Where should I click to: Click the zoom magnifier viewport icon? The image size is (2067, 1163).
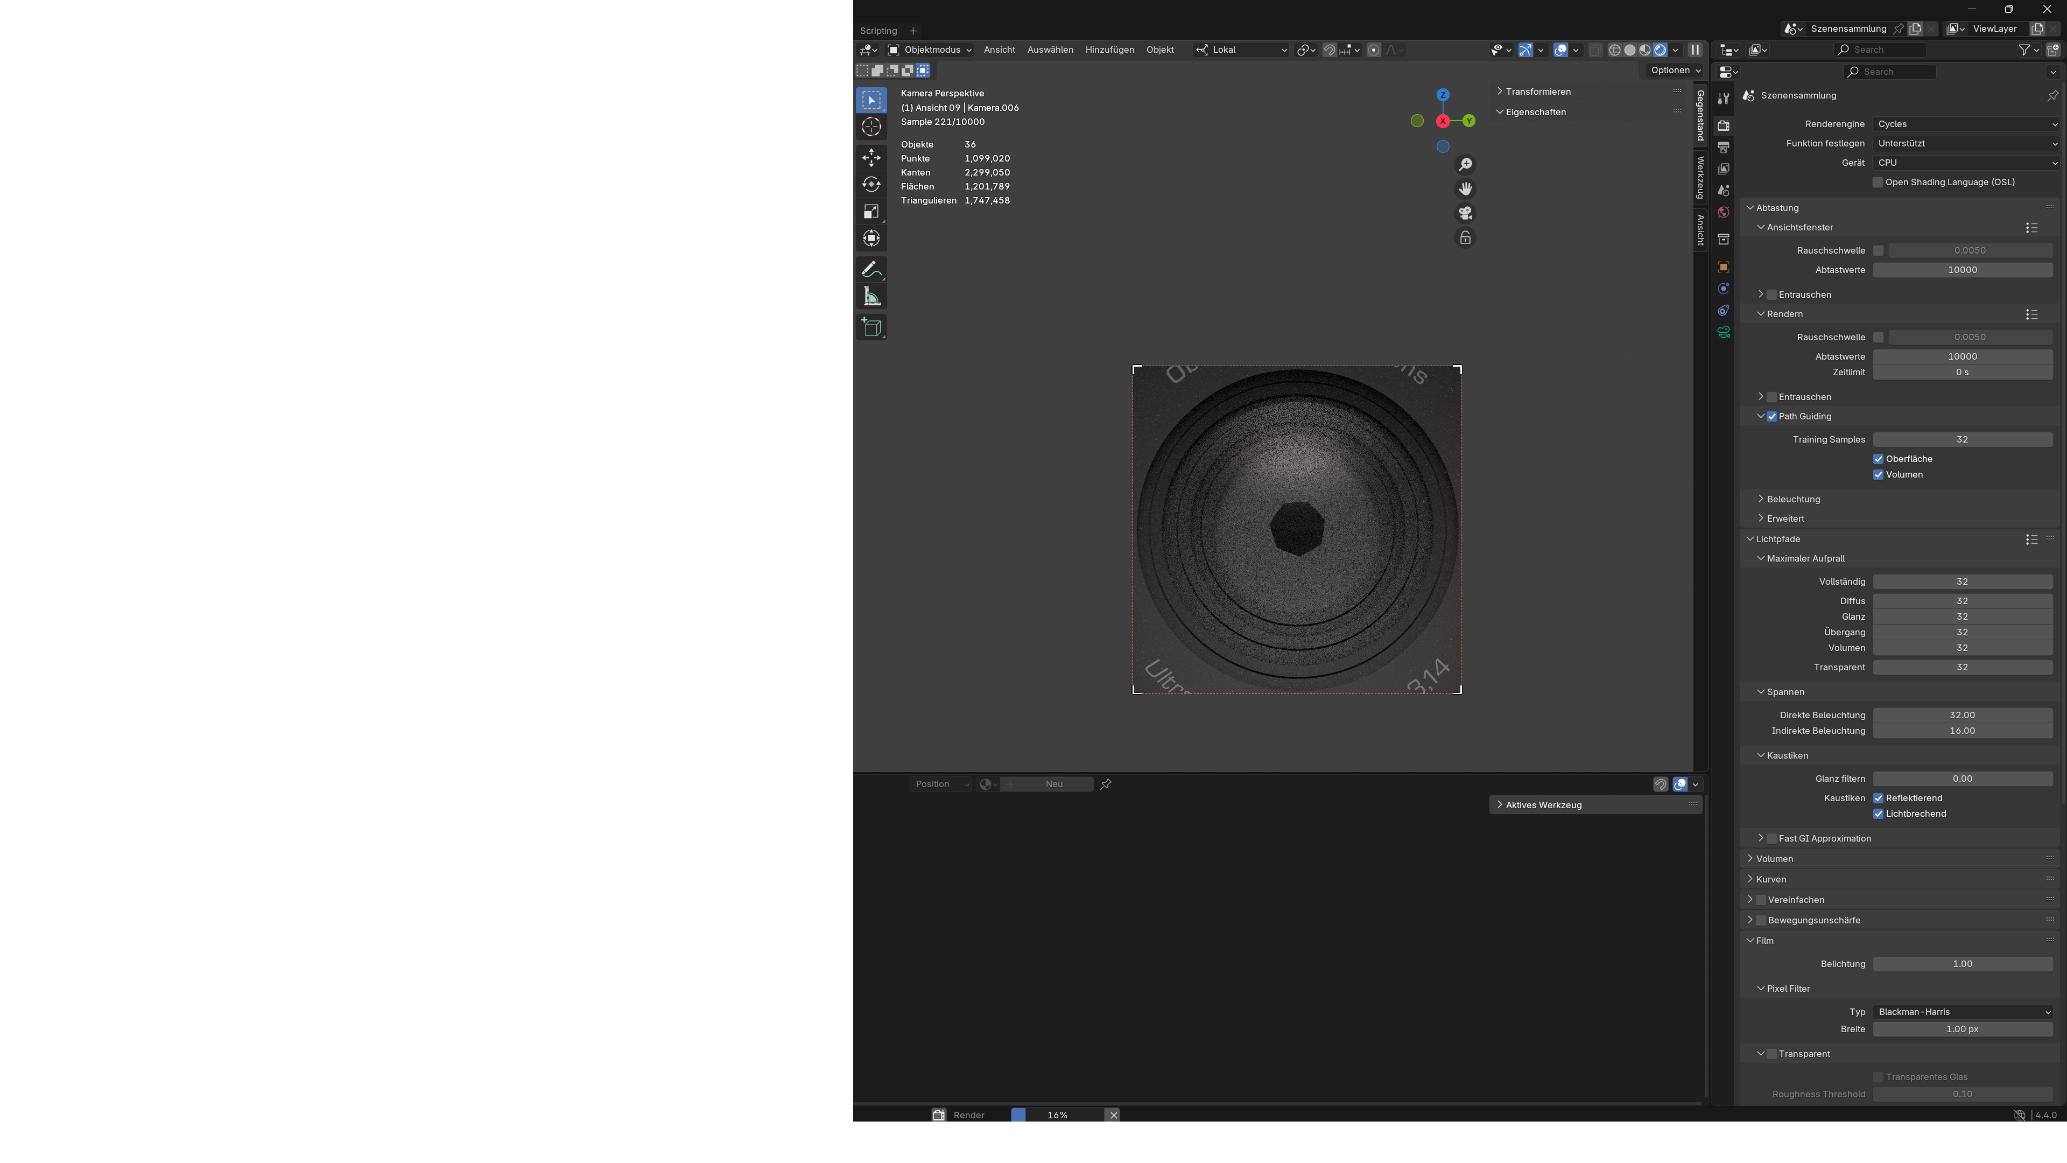[1465, 165]
